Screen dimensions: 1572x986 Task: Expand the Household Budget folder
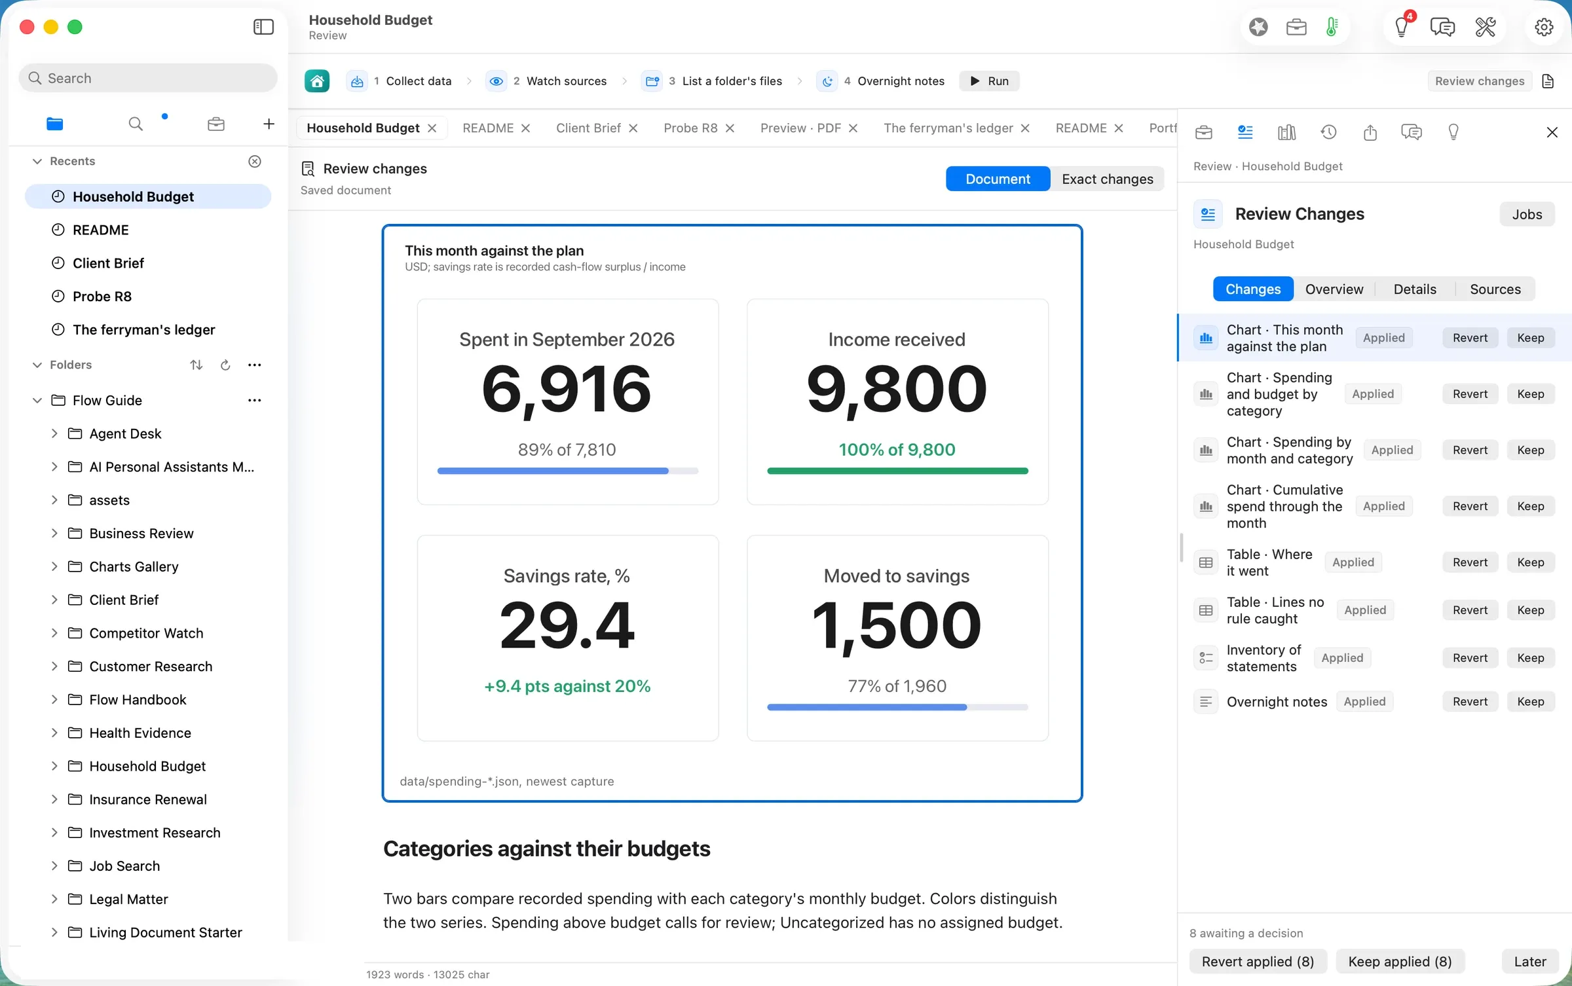tap(54, 766)
